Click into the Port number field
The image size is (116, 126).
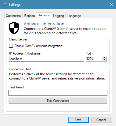coord(94,59)
